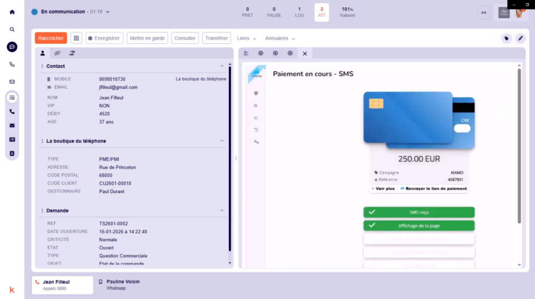Open the En communication status dropdown
The image size is (535, 299).
coord(71,11)
